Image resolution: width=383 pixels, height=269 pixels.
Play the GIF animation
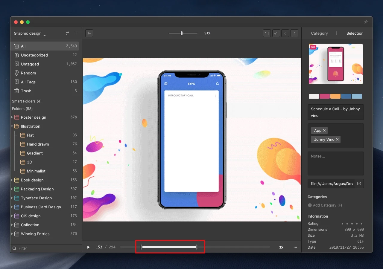(x=88, y=247)
